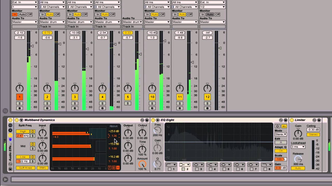Viewport: 332px width, 186px height.
Task: Solo track 5
Action: click(128, 104)
